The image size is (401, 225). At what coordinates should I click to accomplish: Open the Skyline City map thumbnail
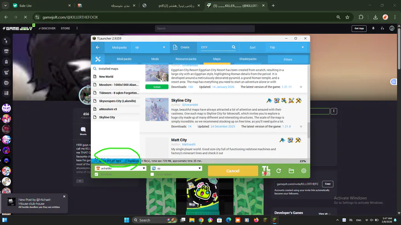pyautogui.click(x=157, y=109)
